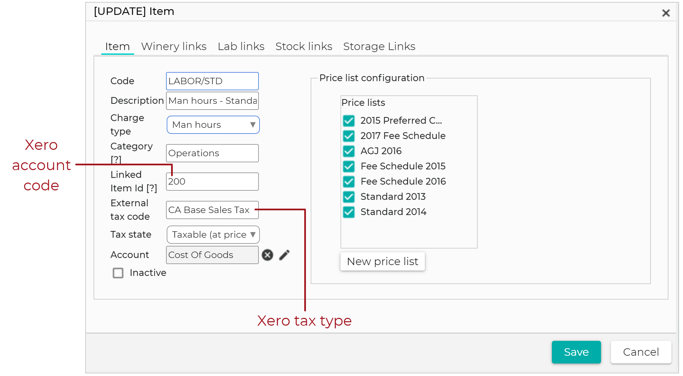Switch to the Item tab

tap(118, 46)
